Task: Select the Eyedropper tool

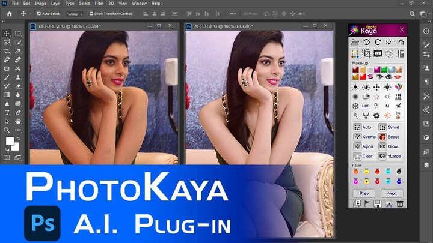Action: click(18, 51)
